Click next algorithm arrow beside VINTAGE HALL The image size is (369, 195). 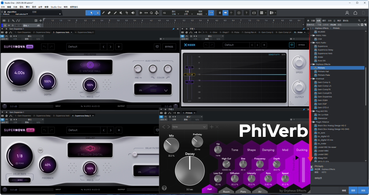coord(99,65)
